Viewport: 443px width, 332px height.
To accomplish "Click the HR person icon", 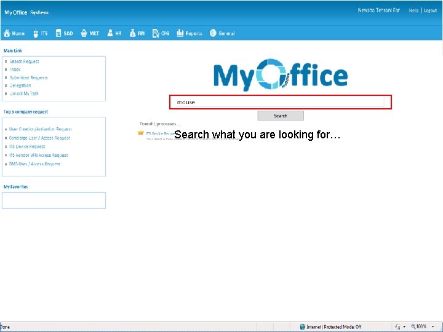I will [110, 33].
